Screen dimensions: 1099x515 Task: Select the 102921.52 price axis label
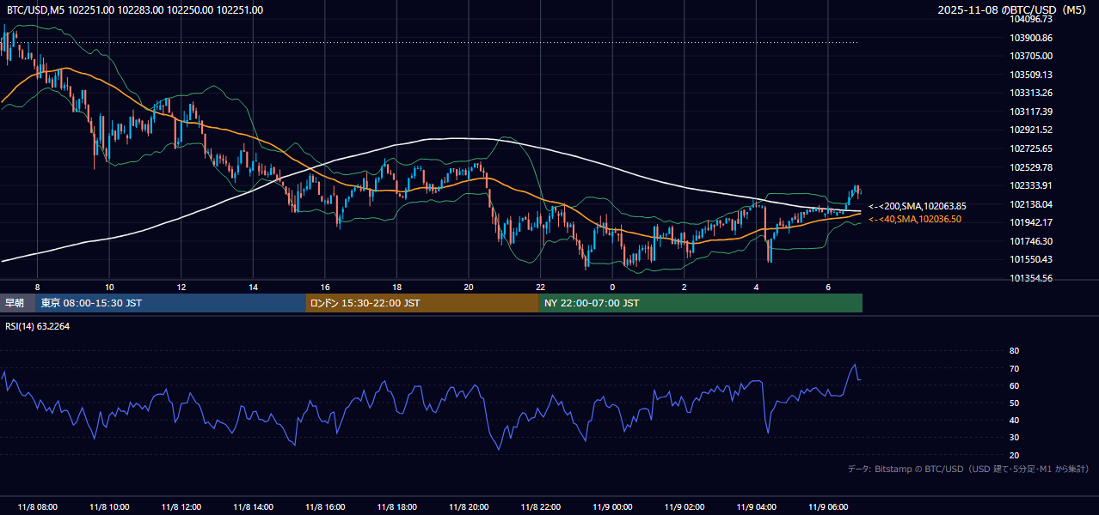click(x=1031, y=130)
